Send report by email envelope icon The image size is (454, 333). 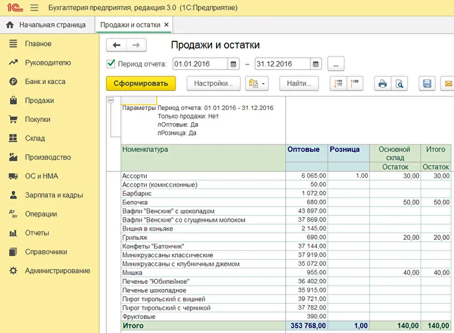447,83
